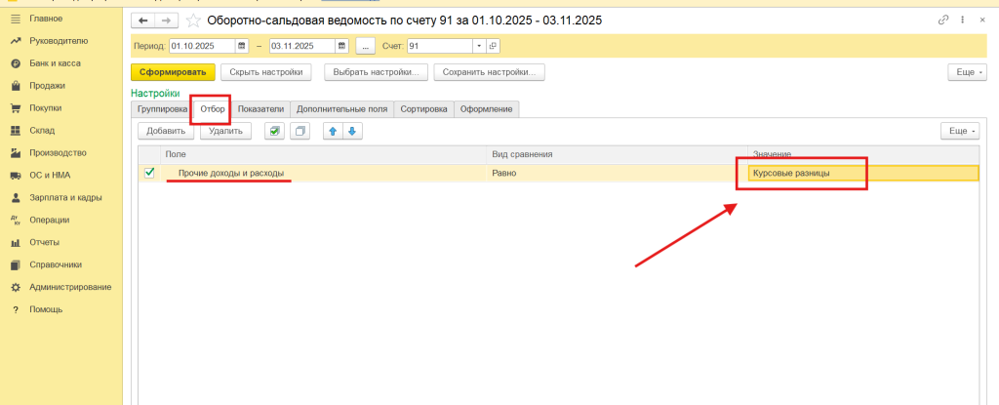
Task: Click the Зарплата и кадры person icon
Action: point(16,198)
